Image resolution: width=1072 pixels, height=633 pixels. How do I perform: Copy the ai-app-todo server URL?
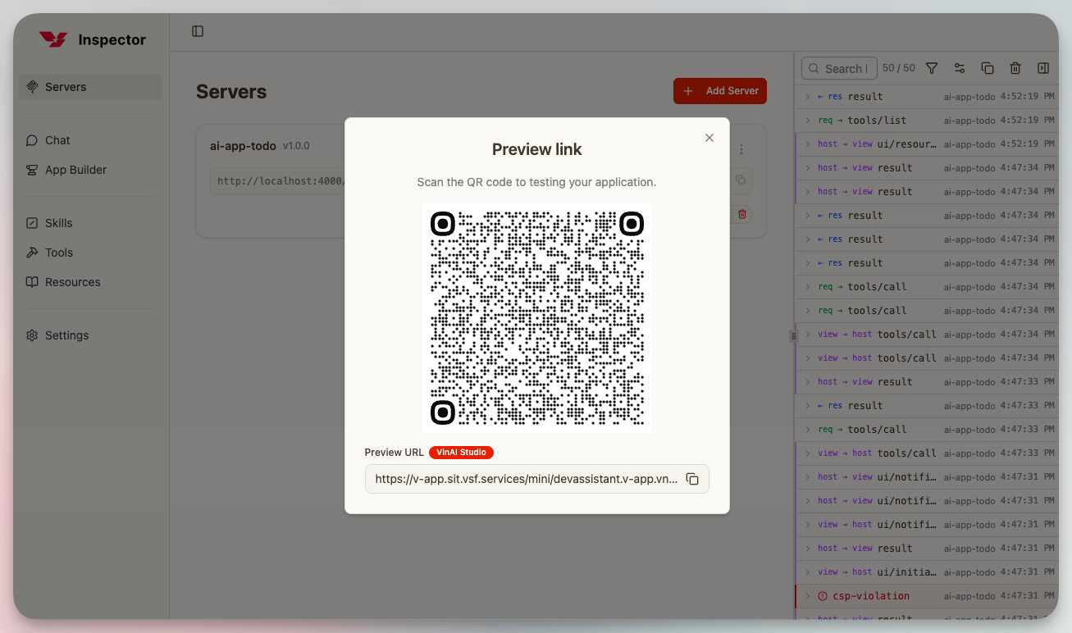[x=741, y=180]
